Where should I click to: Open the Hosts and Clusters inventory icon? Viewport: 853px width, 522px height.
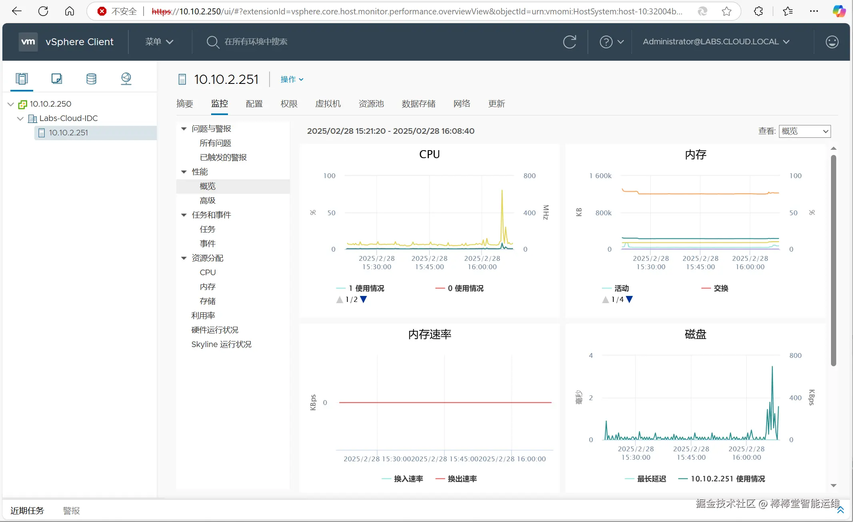coord(22,79)
